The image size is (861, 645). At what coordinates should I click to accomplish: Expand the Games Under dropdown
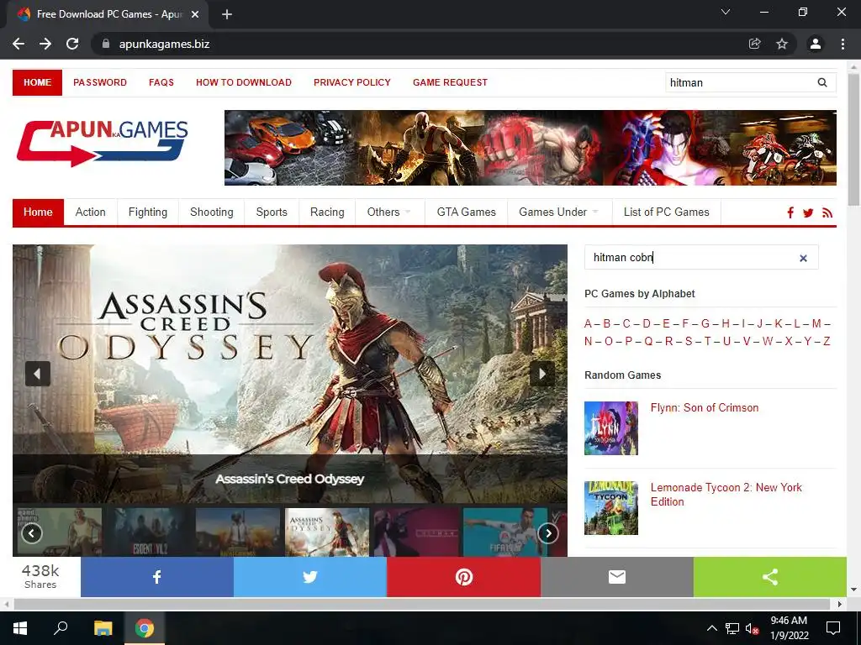tap(559, 212)
